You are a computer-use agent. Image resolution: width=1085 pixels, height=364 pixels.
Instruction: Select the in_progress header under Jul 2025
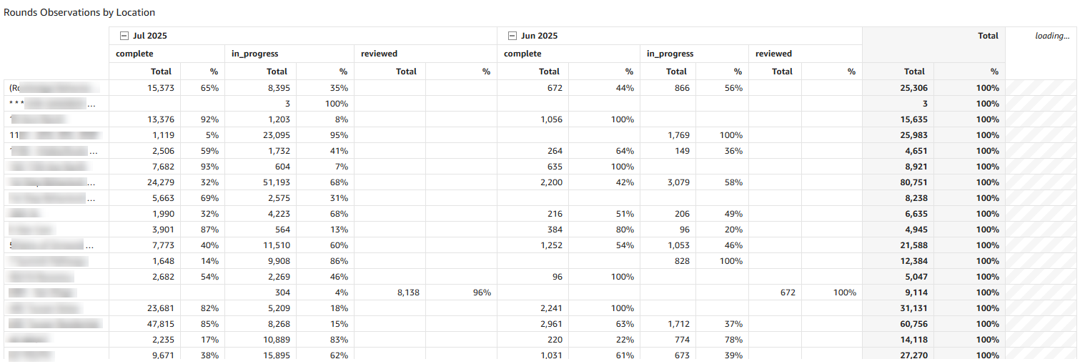point(254,54)
